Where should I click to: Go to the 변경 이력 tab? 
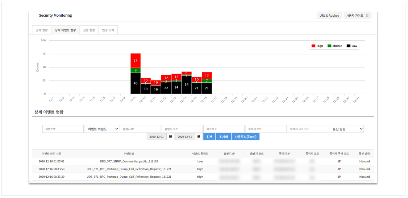[x=108, y=30]
